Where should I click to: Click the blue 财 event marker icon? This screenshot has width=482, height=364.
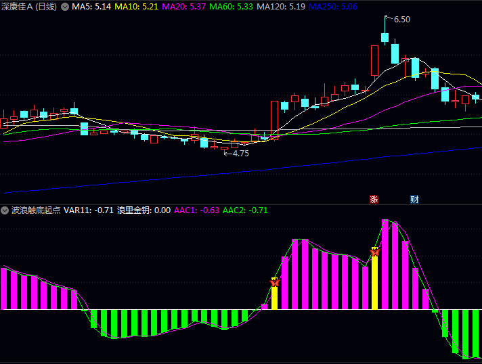pos(414,200)
